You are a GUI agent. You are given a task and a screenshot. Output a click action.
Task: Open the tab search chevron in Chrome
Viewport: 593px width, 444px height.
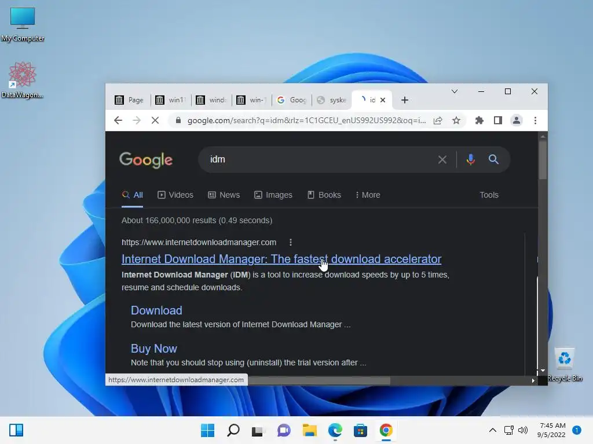tap(455, 91)
